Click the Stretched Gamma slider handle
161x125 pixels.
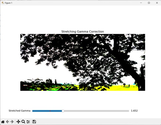point(63,111)
